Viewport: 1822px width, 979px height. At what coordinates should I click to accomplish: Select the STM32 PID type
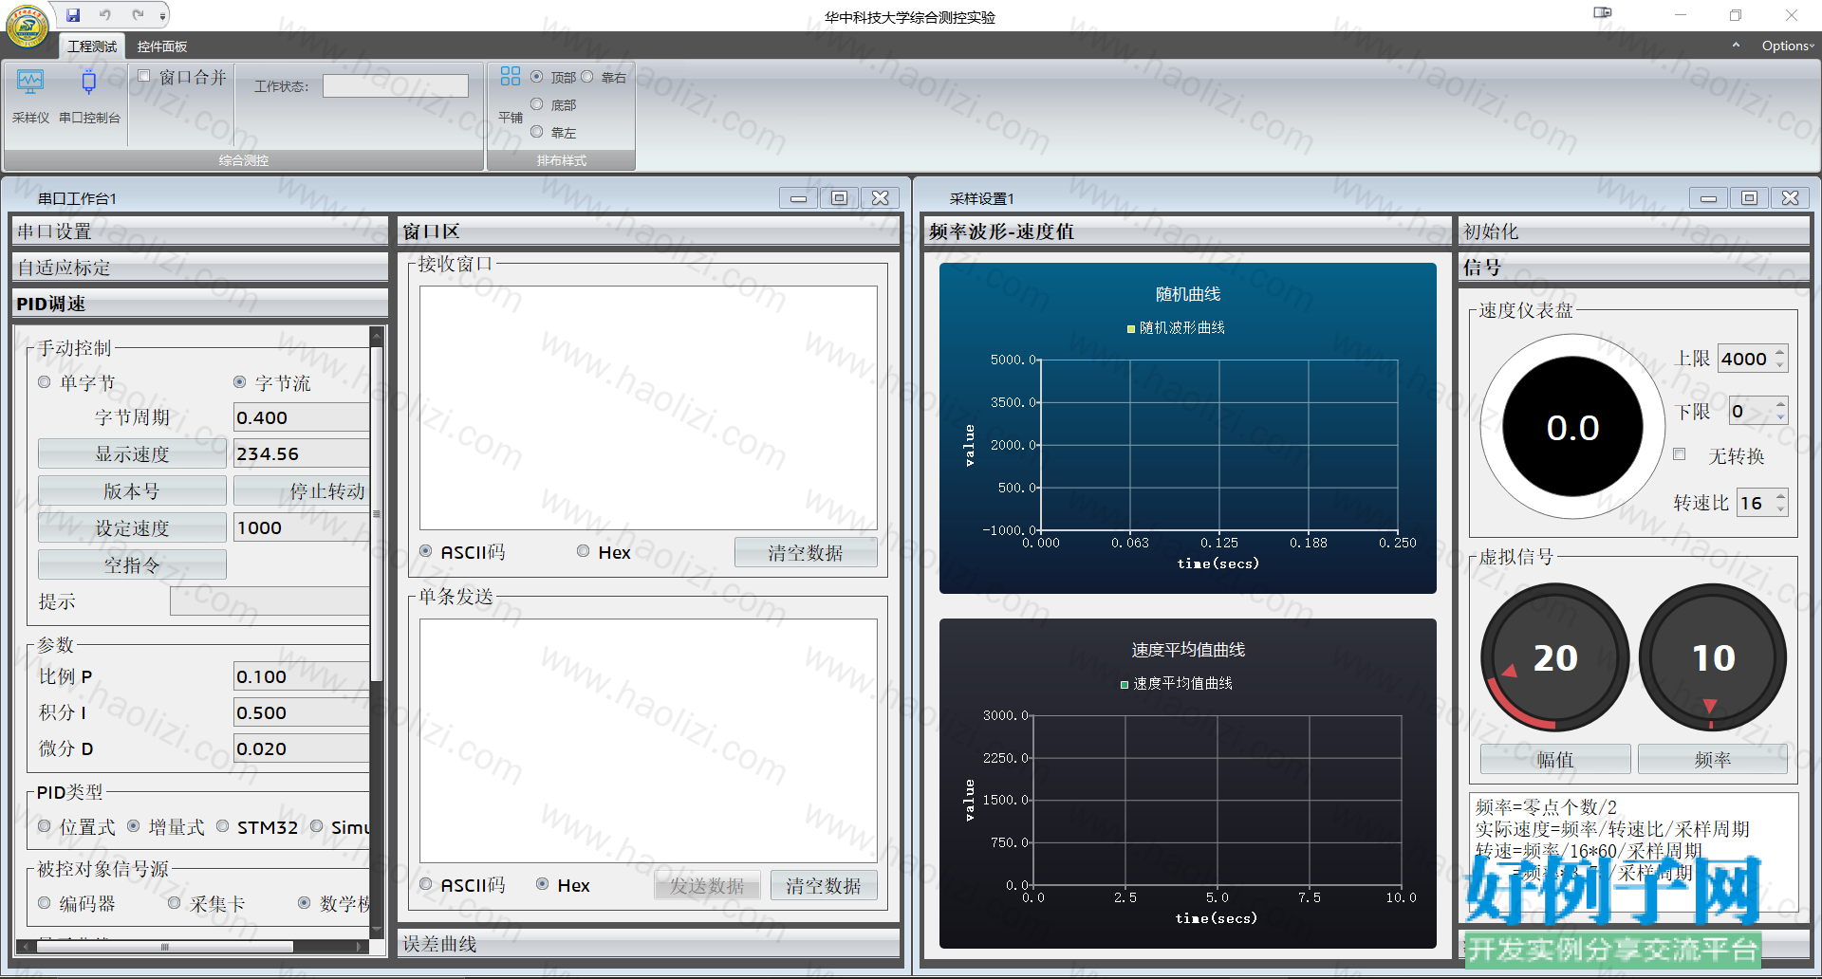tap(223, 826)
